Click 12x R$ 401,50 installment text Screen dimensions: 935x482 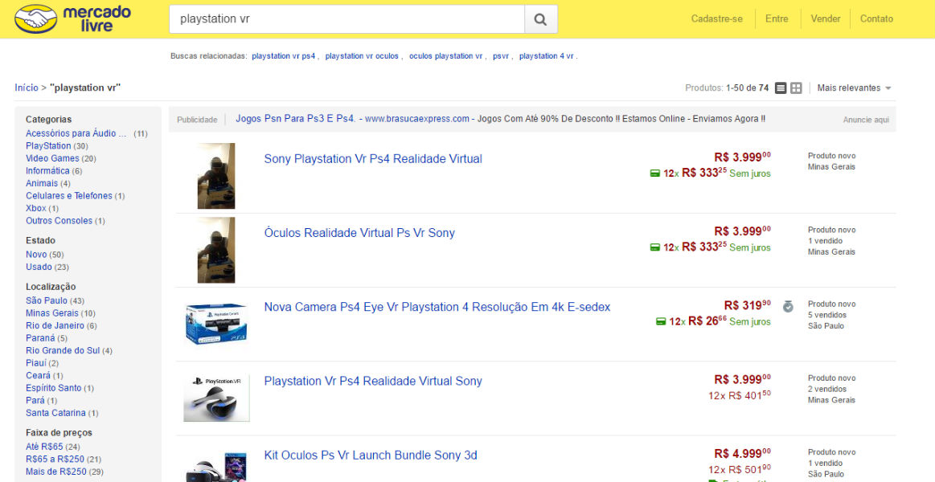click(x=740, y=395)
